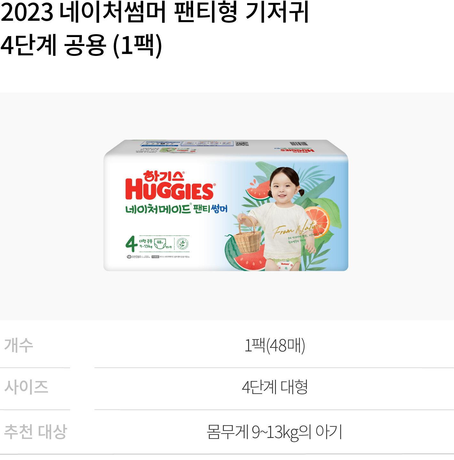
Task: Click the QR code on package top
Action: coord(242,144)
